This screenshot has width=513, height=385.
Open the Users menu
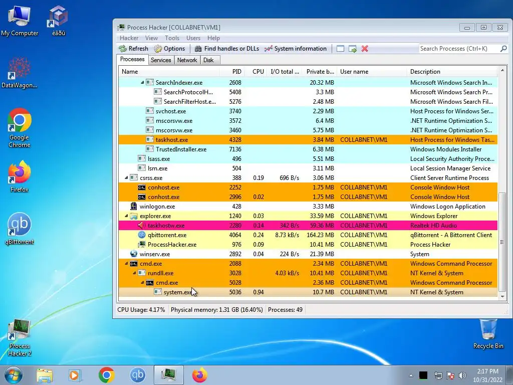click(193, 38)
